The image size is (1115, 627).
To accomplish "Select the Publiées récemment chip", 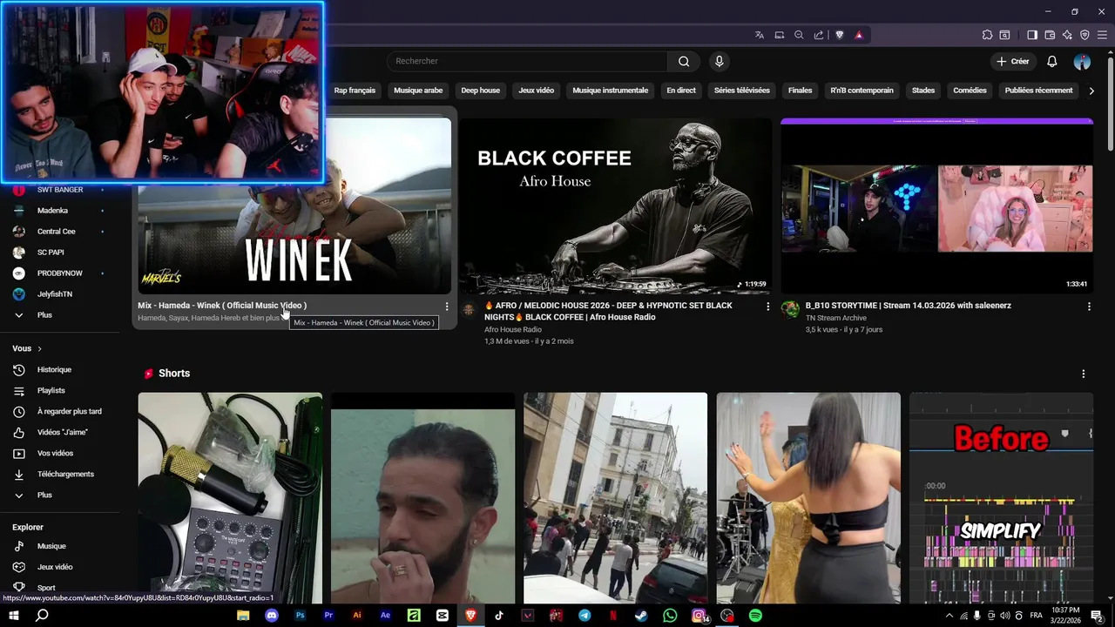I will pos(1038,91).
